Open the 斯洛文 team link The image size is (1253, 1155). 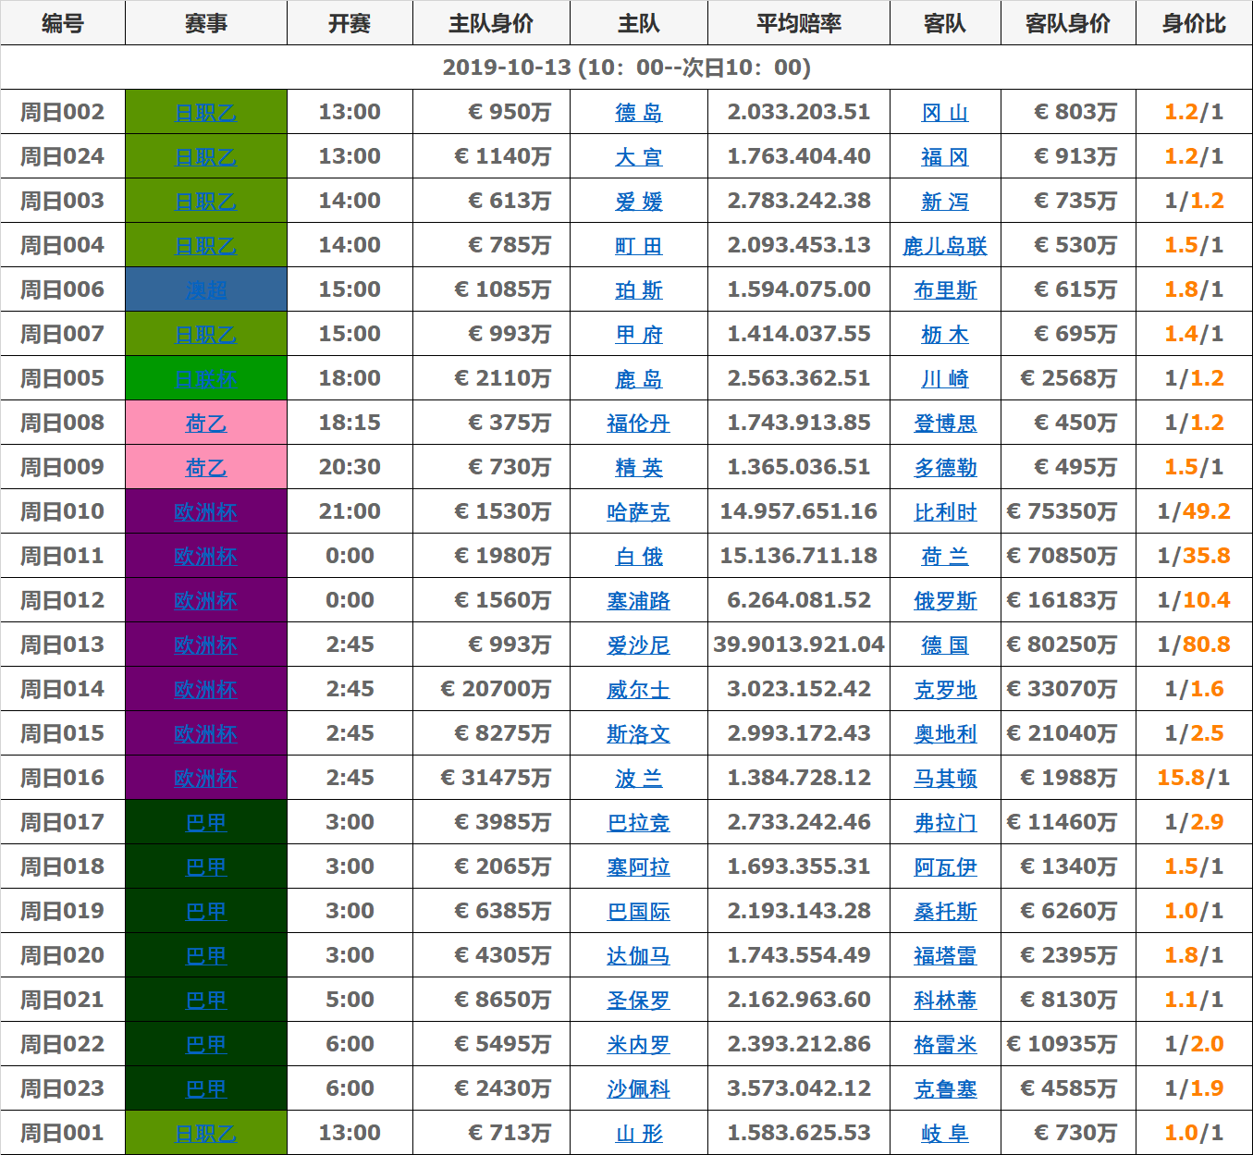click(x=639, y=734)
